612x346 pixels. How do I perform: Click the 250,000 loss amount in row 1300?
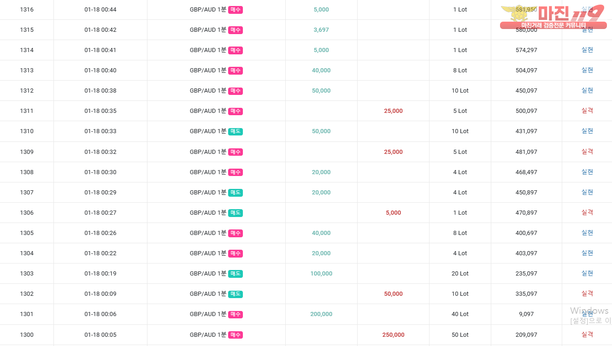pos(393,335)
